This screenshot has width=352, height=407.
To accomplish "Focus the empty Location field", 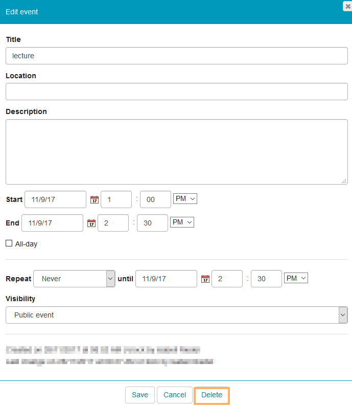I will 176,92.
